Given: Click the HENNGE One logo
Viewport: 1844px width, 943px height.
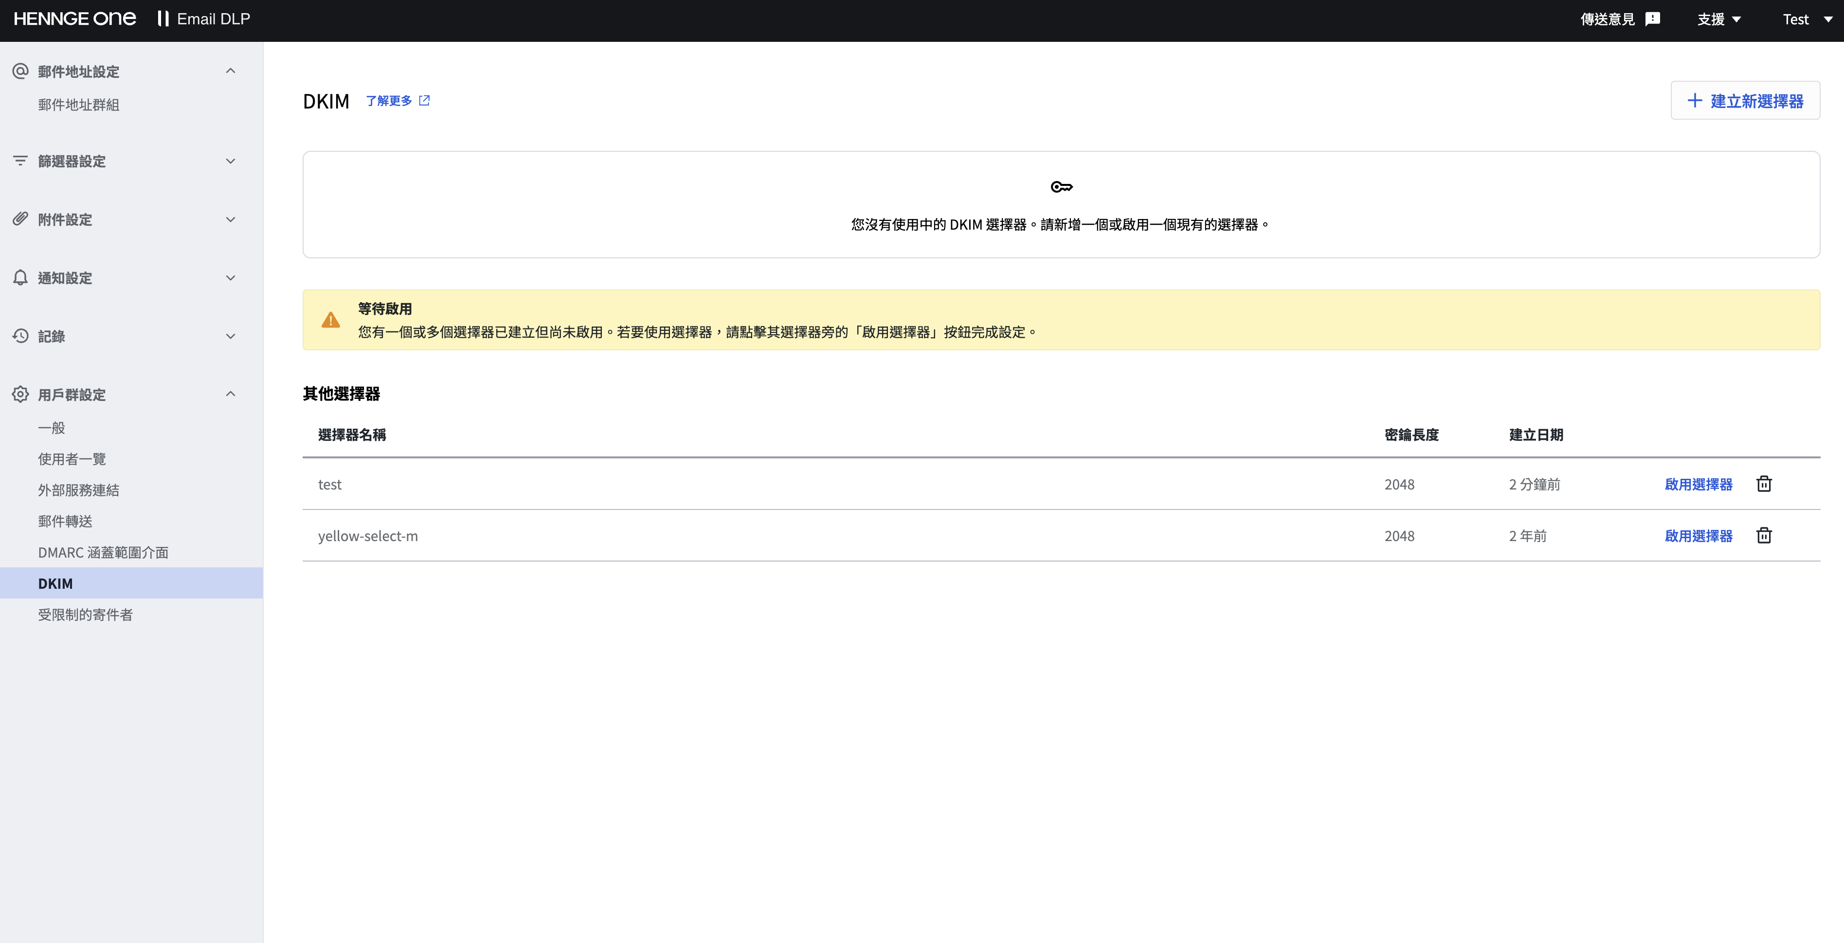Looking at the screenshot, I should 74,18.
